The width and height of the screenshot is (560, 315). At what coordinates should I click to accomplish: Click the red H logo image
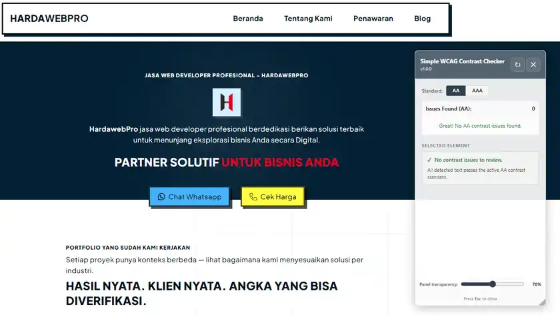[x=227, y=103]
